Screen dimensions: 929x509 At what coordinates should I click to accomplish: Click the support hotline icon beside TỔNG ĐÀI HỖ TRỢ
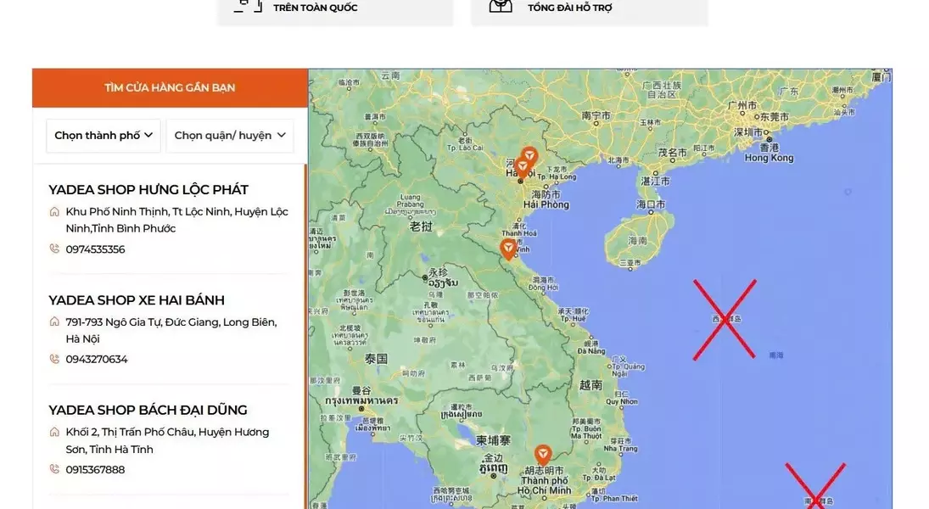(x=501, y=7)
